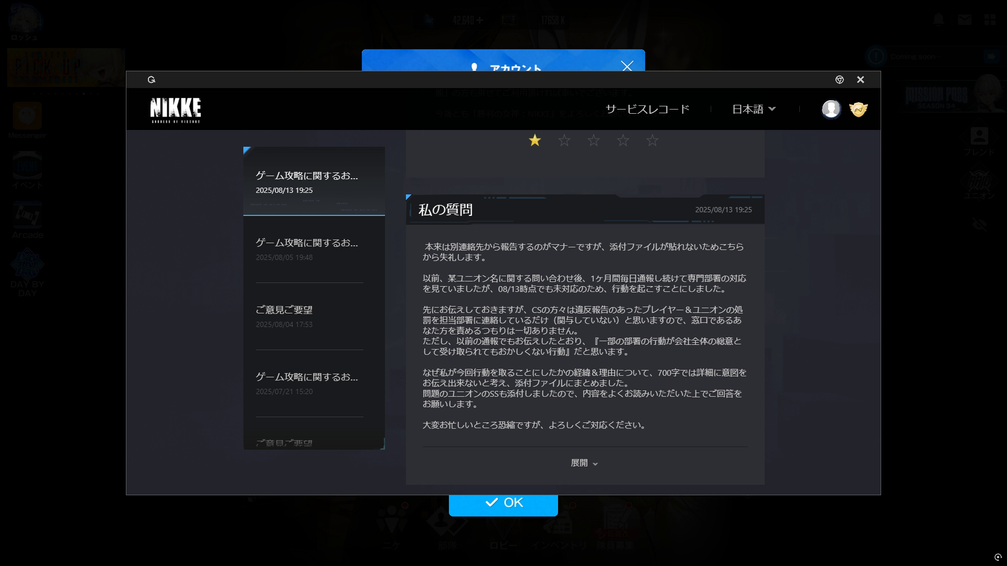Screen dimensions: 1007x566
Task: Click the screen capture icon bottom-right
Action: [x=998, y=557]
